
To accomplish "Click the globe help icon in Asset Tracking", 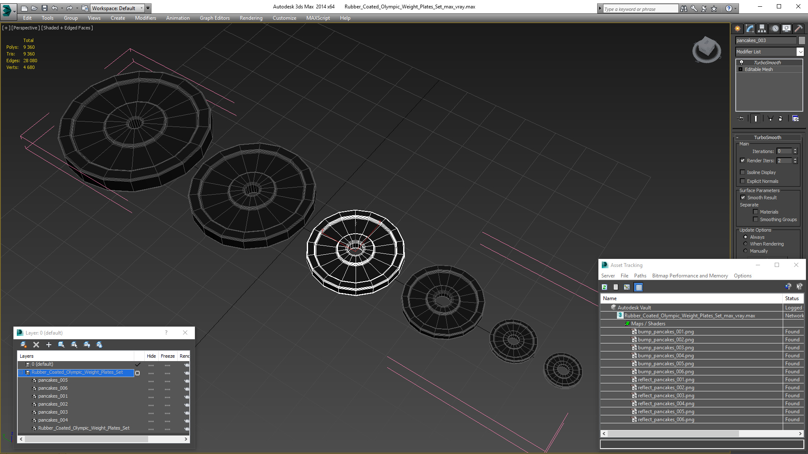I will [788, 287].
